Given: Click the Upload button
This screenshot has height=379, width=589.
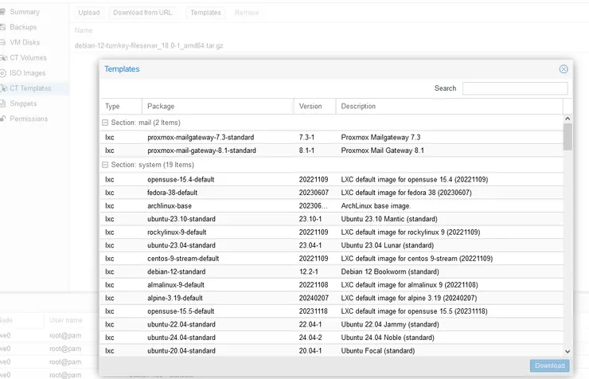Looking at the screenshot, I should click(x=89, y=13).
